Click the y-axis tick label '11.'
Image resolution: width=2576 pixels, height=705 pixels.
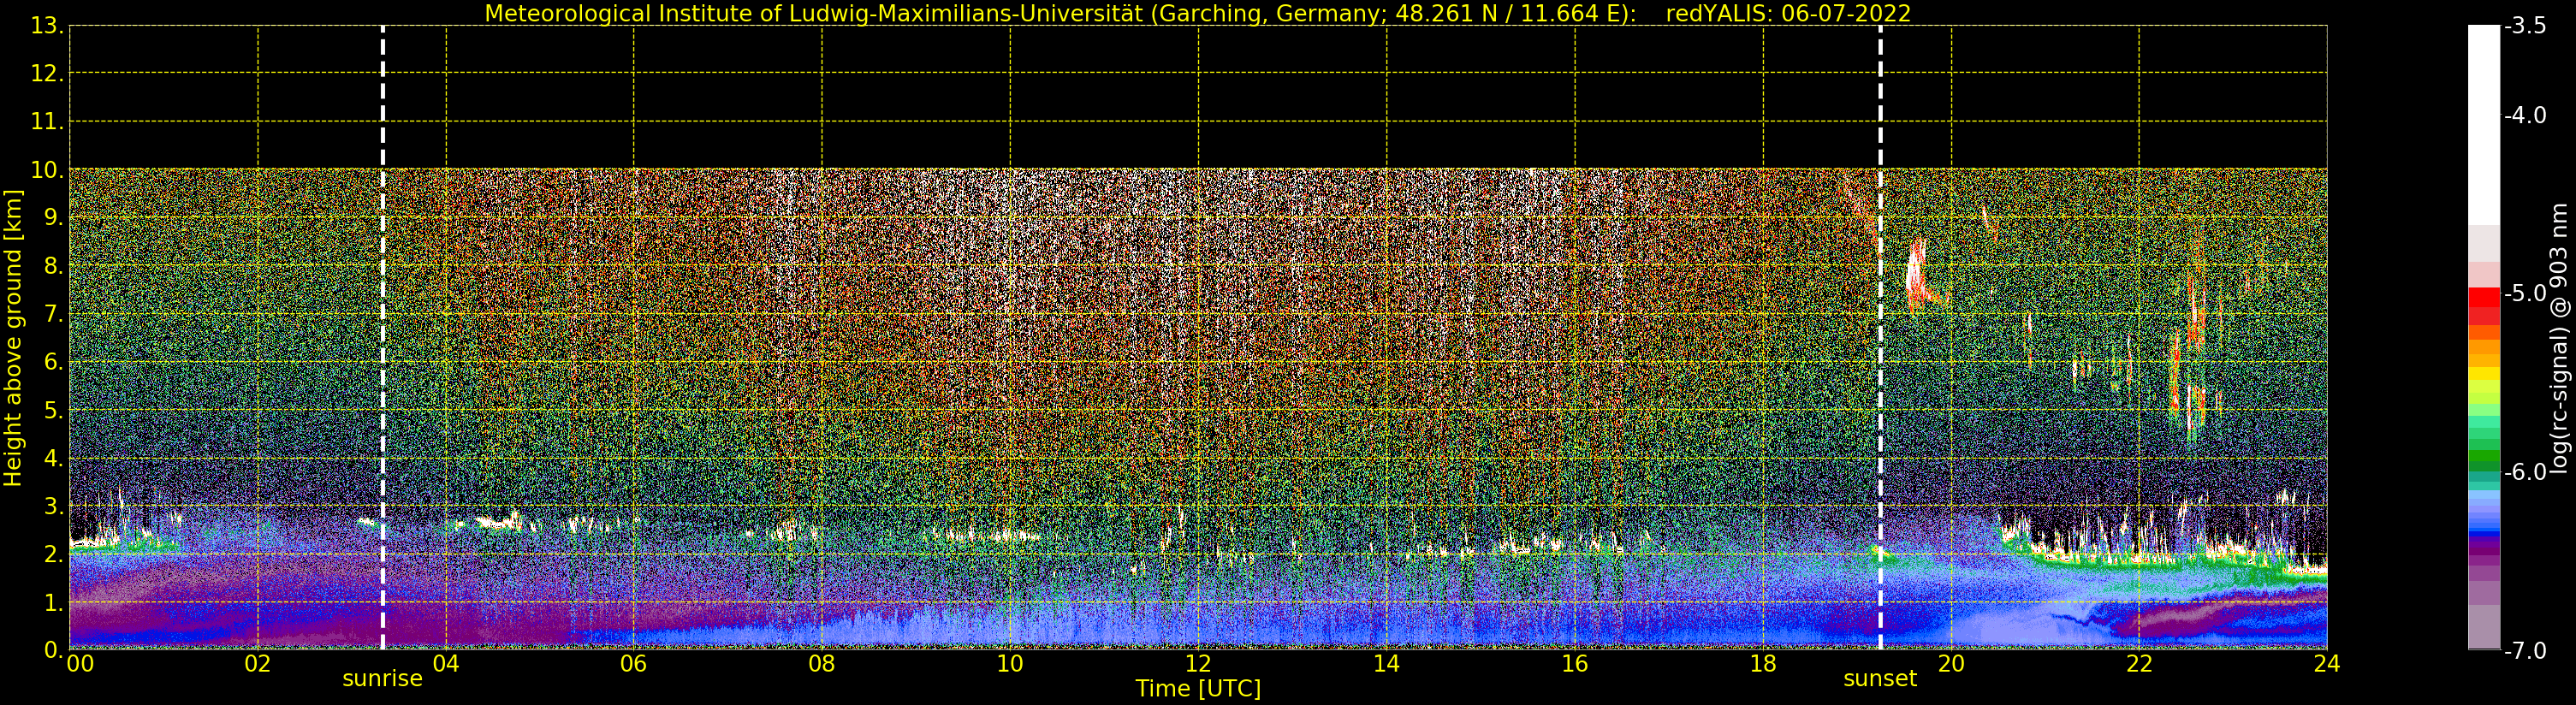tap(47, 122)
